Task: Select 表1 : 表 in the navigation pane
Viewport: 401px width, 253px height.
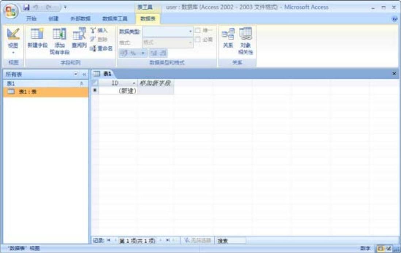Action: click(x=46, y=92)
